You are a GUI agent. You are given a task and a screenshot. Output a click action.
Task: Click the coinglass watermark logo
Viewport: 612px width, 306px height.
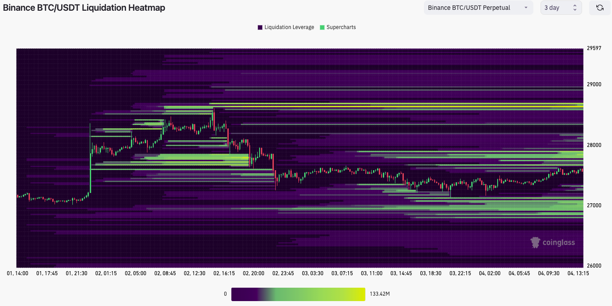coord(553,243)
